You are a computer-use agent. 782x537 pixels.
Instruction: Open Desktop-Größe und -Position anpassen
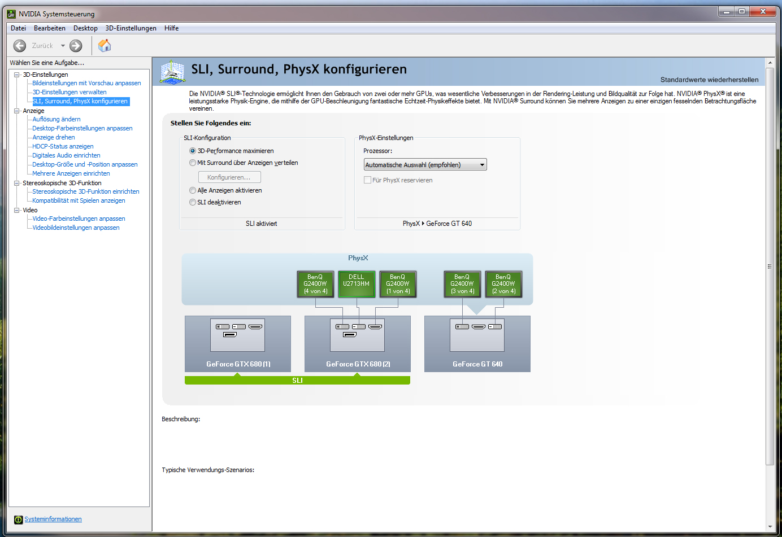pos(85,164)
